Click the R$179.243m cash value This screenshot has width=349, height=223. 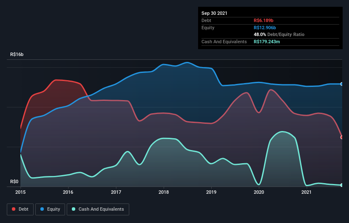click(267, 42)
